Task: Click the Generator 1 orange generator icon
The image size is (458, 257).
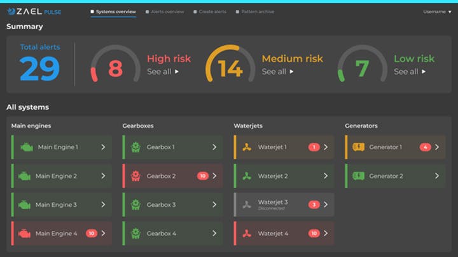Action: (358, 147)
